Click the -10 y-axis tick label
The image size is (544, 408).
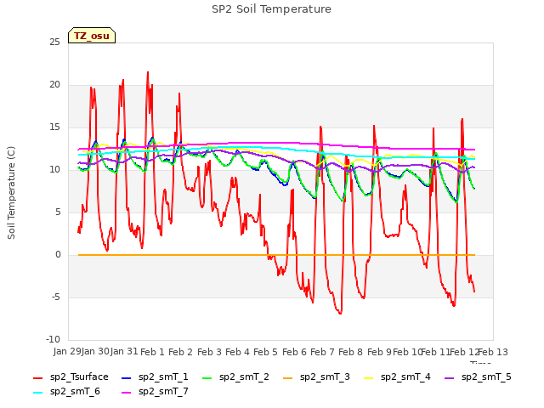[x=53, y=339]
